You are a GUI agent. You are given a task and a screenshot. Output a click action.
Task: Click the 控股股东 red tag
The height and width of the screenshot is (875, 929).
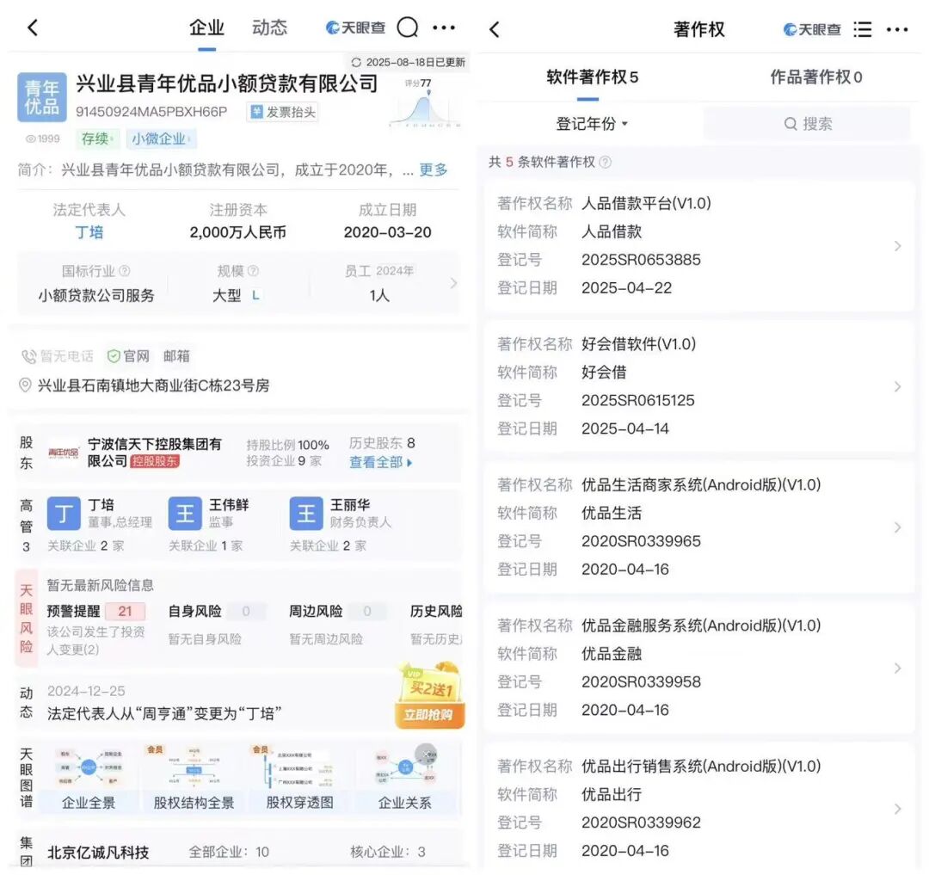point(155,461)
